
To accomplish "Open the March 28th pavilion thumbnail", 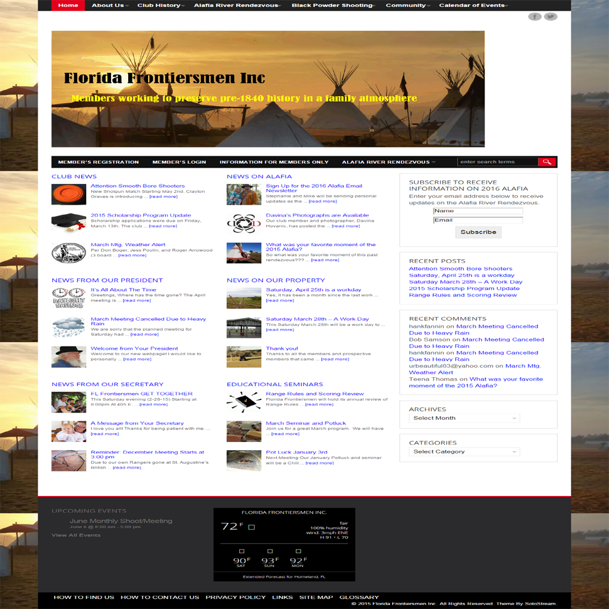I will pyautogui.click(x=244, y=327).
